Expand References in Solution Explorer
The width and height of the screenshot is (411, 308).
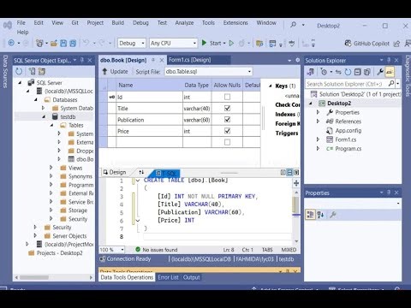(318, 121)
